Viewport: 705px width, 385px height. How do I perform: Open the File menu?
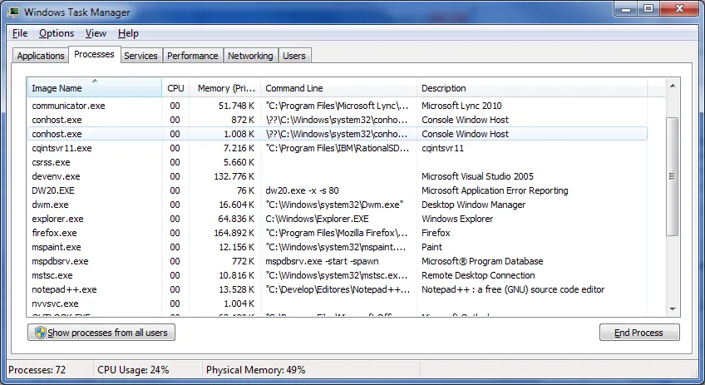[x=20, y=33]
